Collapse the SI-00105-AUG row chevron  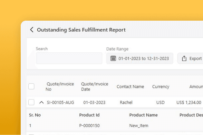[x=41, y=103]
